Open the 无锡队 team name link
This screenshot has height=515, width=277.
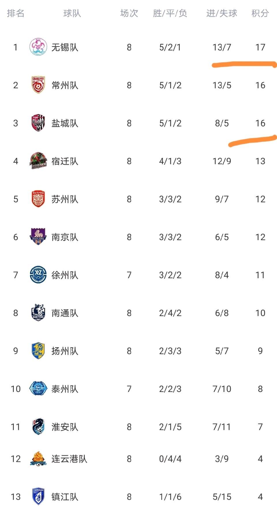click(x=65, y=47)
